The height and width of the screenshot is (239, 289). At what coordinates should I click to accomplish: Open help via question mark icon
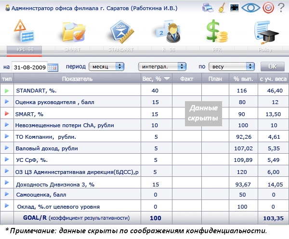tap(281, 8)
